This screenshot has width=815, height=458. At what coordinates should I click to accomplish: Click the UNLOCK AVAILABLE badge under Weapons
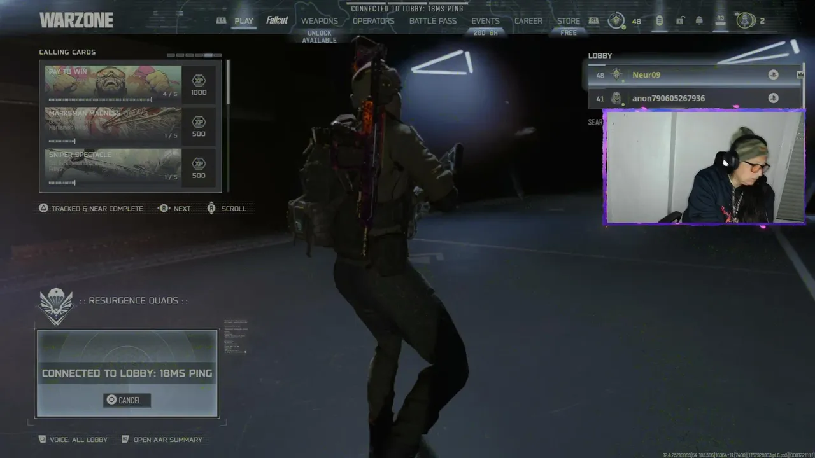[x=320, y=37]
